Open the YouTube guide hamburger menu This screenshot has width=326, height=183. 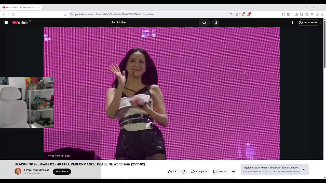coord(6,22)
